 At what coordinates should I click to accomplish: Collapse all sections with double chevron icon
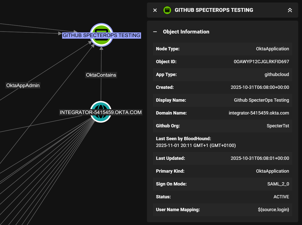[x=290, y=10]
